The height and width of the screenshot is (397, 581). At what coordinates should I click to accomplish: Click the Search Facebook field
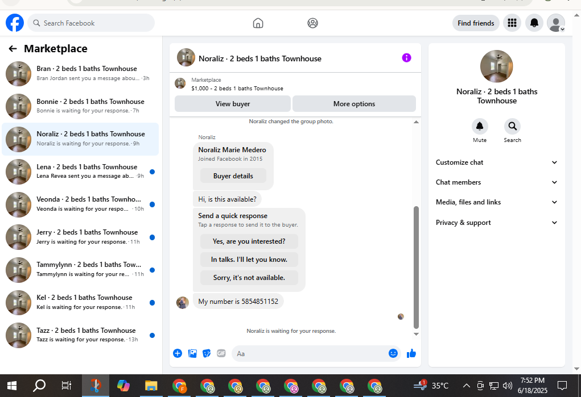(x=91, y=23)
